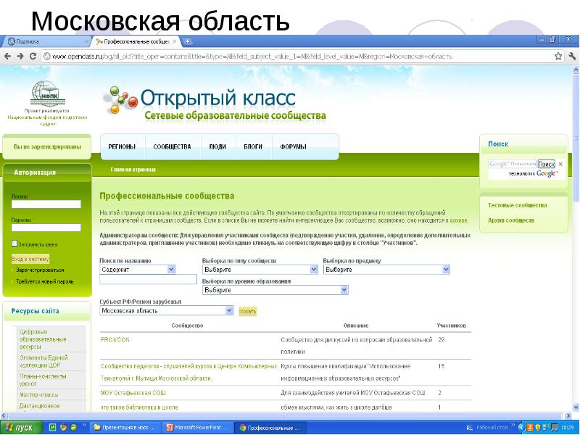580x435 pixels.
Task: Open Московская область region dropdown
Action: point(167,311)
